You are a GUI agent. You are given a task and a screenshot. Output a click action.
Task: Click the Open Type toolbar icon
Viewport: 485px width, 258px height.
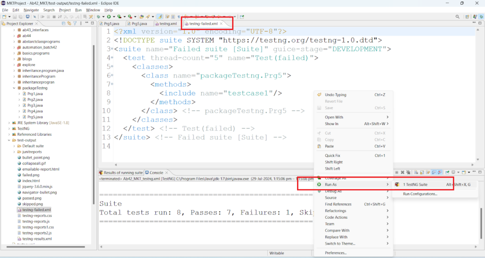click(142, 17)
